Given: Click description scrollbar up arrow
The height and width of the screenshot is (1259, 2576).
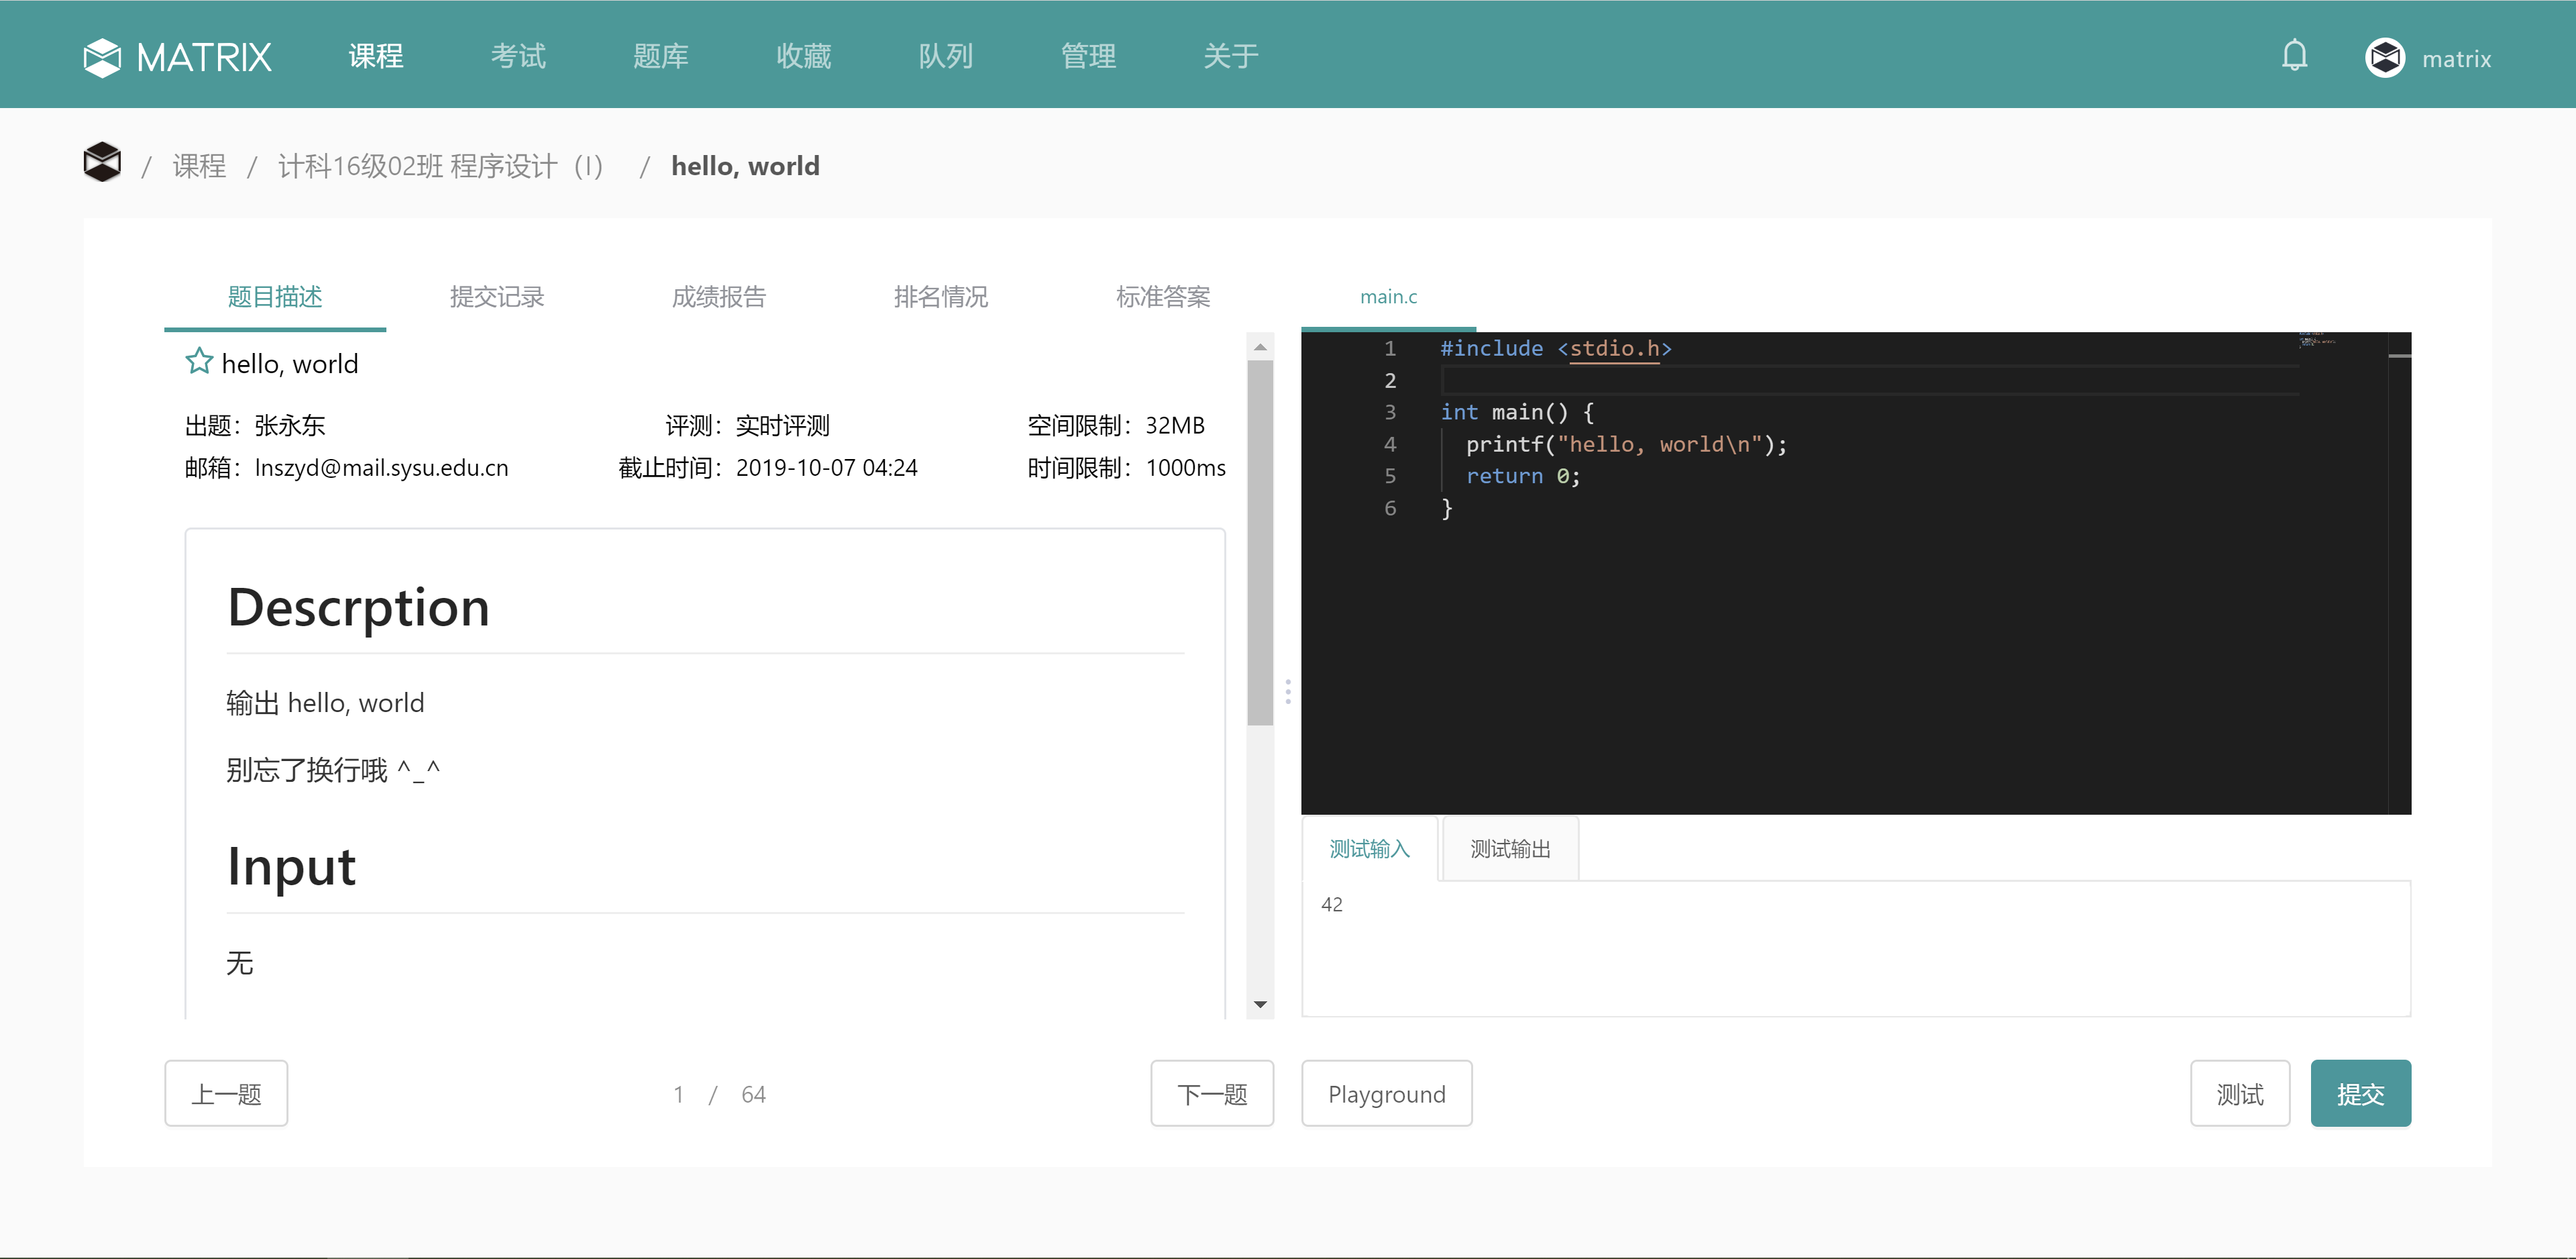Looking at the screenshot, I should [x=1260, y=346].
